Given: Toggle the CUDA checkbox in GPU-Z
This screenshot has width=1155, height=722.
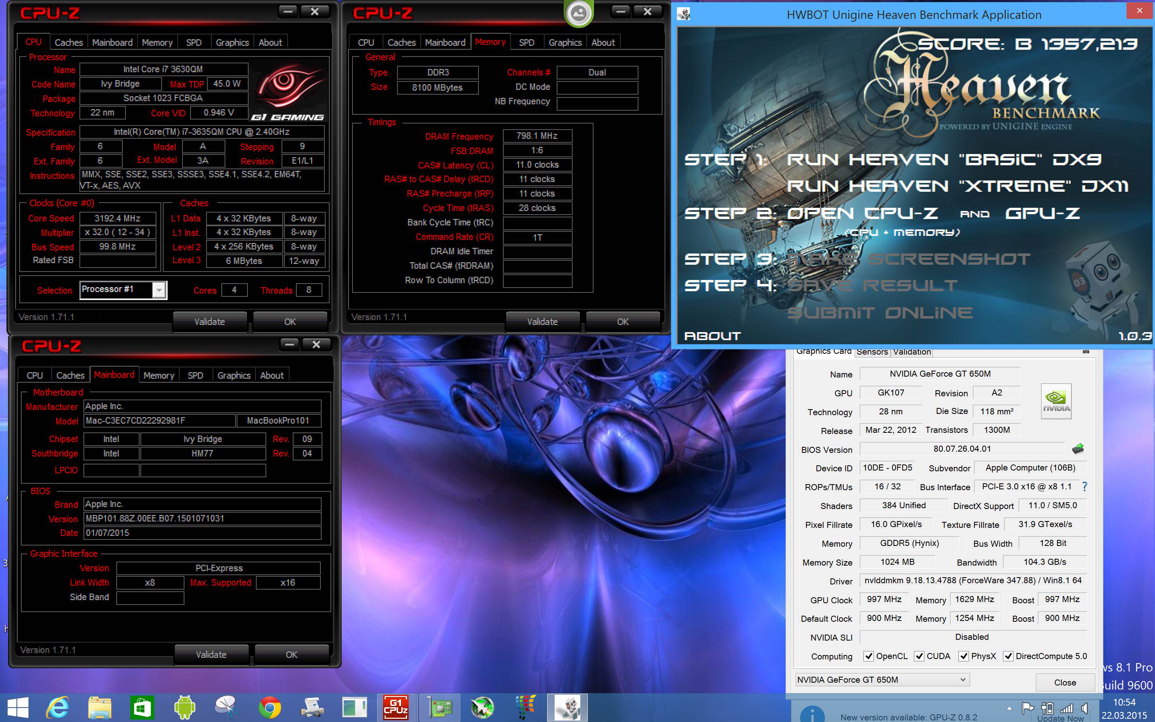Looking at the screenshot, I should click(x=919, y=656).
